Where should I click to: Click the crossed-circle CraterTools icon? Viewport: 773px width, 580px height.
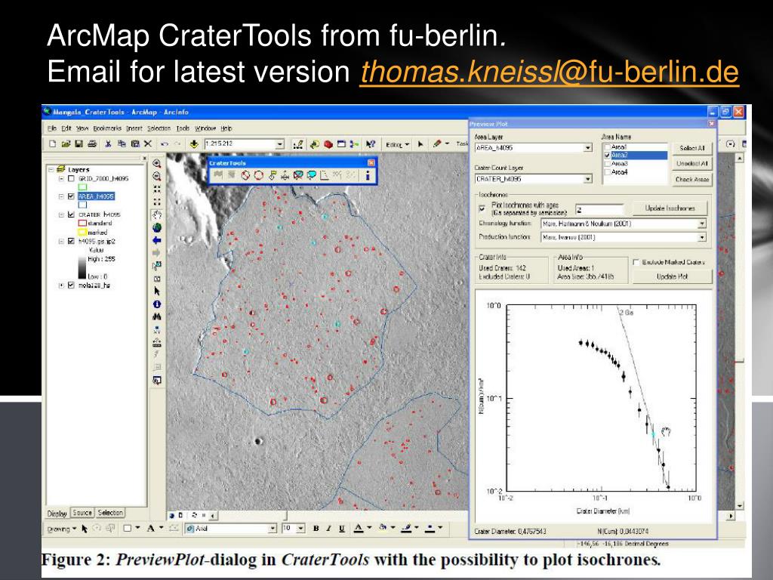point(245,175)
